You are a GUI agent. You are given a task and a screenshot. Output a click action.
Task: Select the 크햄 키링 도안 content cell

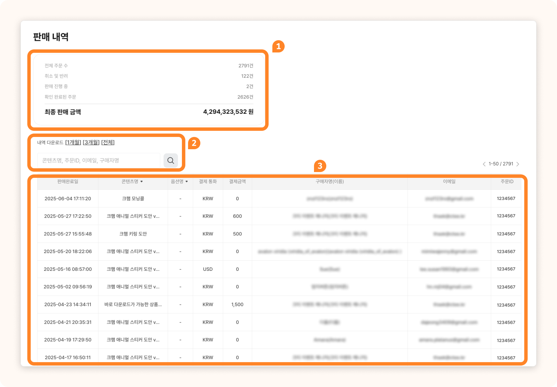click(133, 234)
